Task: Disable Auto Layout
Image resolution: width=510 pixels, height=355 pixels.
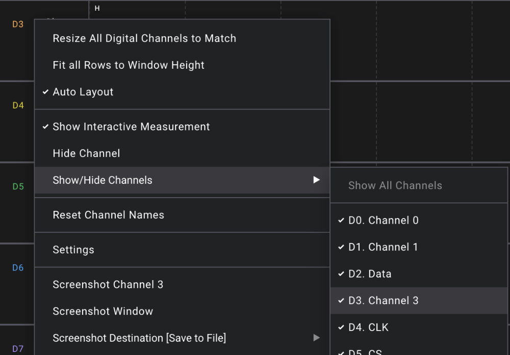Action: 83,92
